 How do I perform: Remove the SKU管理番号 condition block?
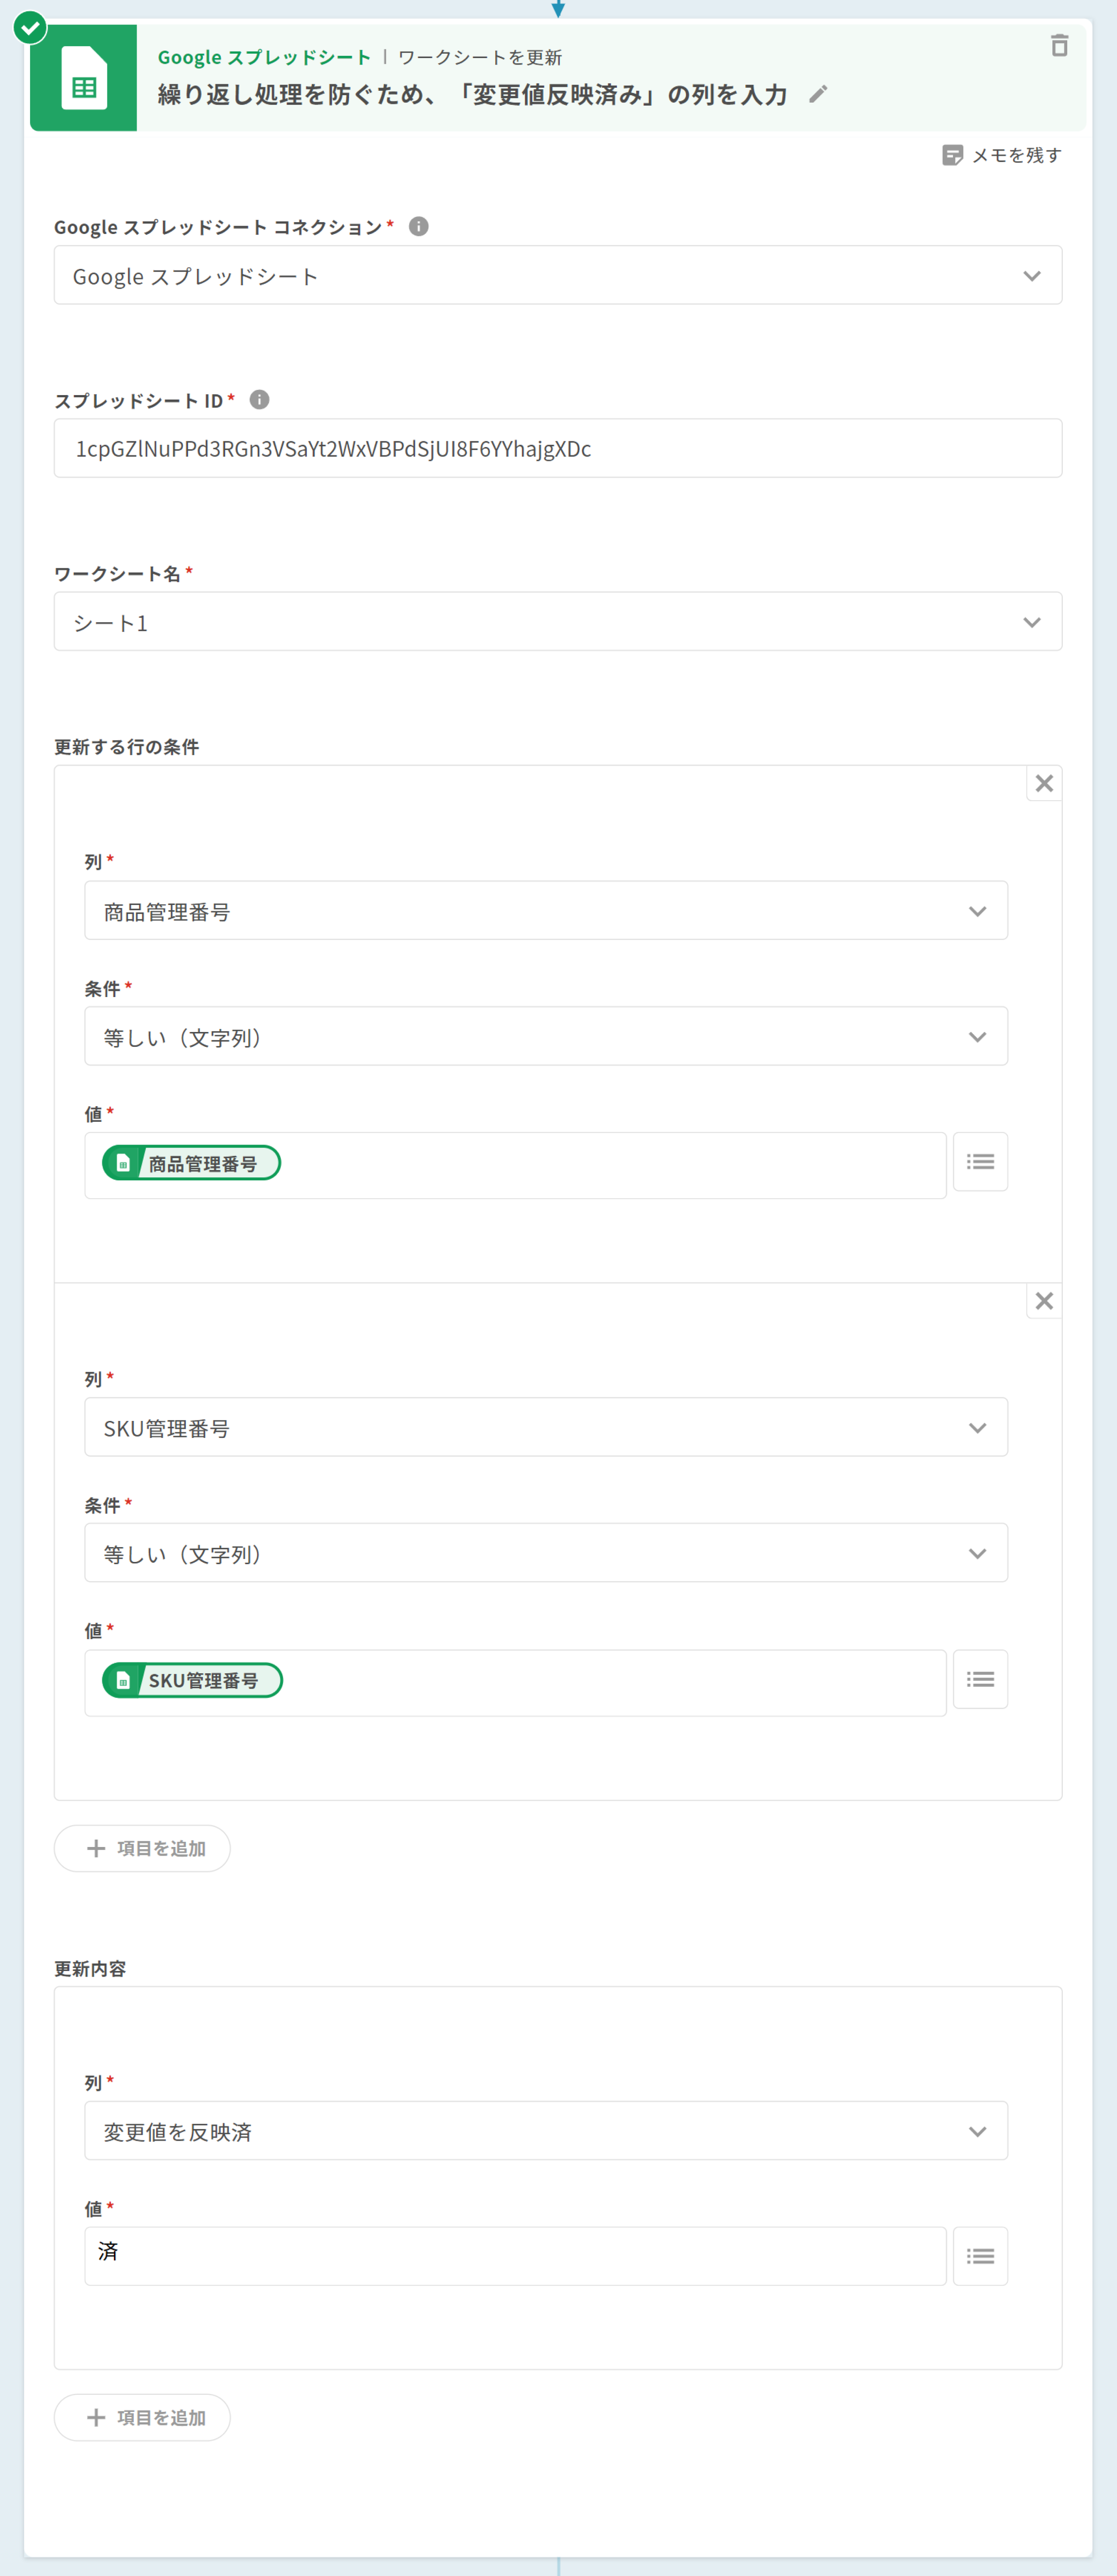1043,1301
